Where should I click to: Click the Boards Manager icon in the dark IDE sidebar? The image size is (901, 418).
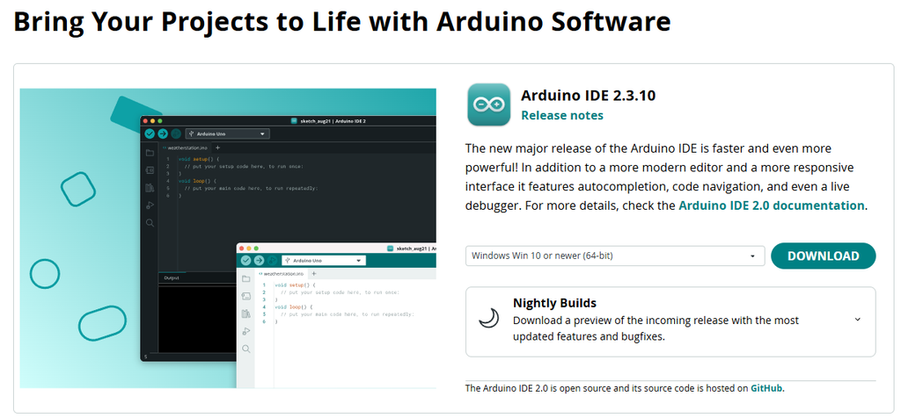pos(150,170)
